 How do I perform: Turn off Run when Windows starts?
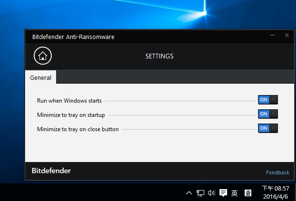268,100
